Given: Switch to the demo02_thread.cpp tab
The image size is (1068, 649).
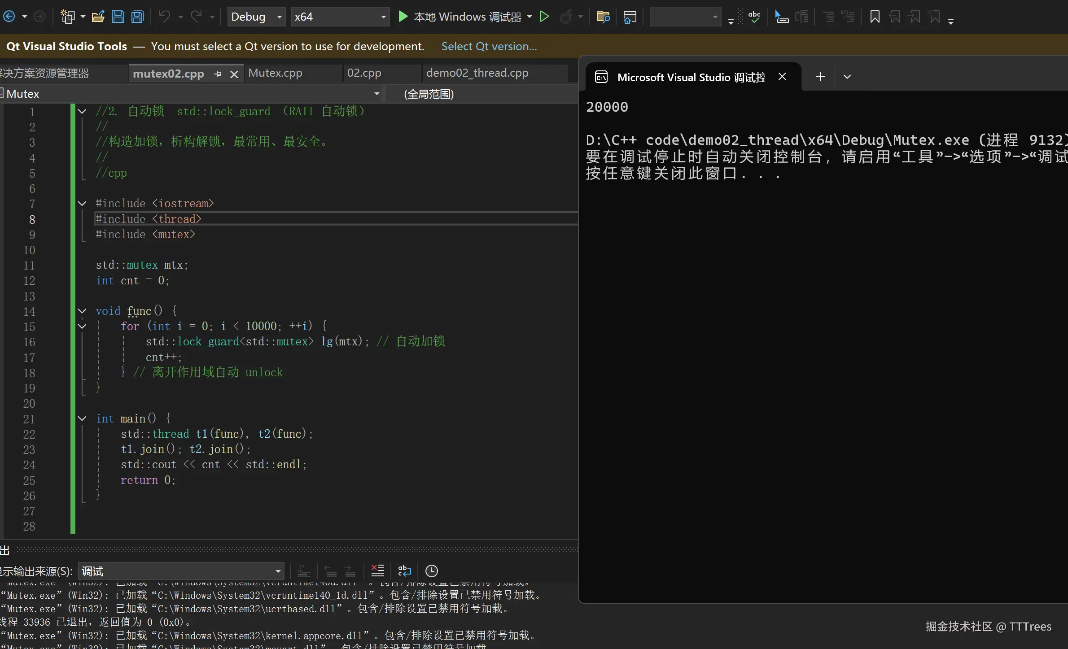Looking at the screenshot, I should click(477, 73).
